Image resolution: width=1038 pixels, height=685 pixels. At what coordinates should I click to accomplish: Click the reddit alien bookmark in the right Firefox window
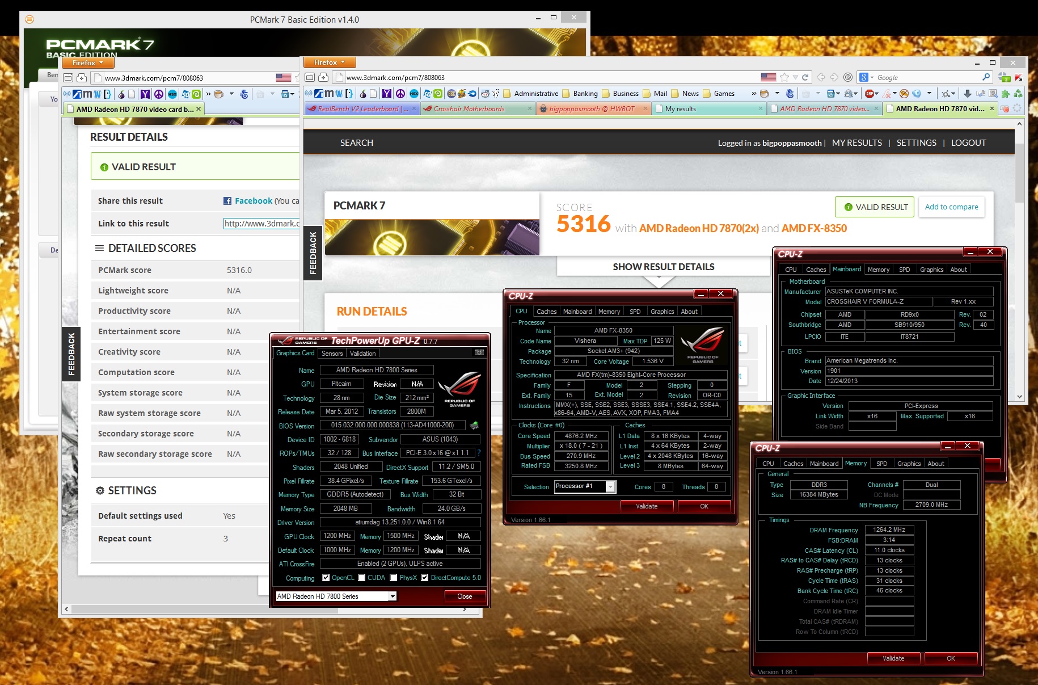click(486, 94)
